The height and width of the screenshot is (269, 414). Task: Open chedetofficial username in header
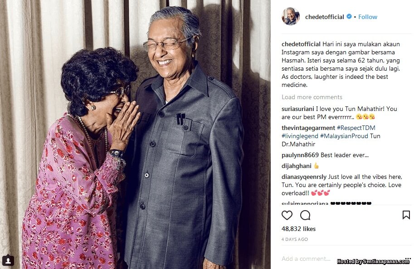coord(325,17)
